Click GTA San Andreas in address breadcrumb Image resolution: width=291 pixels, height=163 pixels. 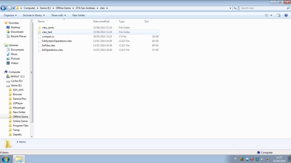coord(85,8)
